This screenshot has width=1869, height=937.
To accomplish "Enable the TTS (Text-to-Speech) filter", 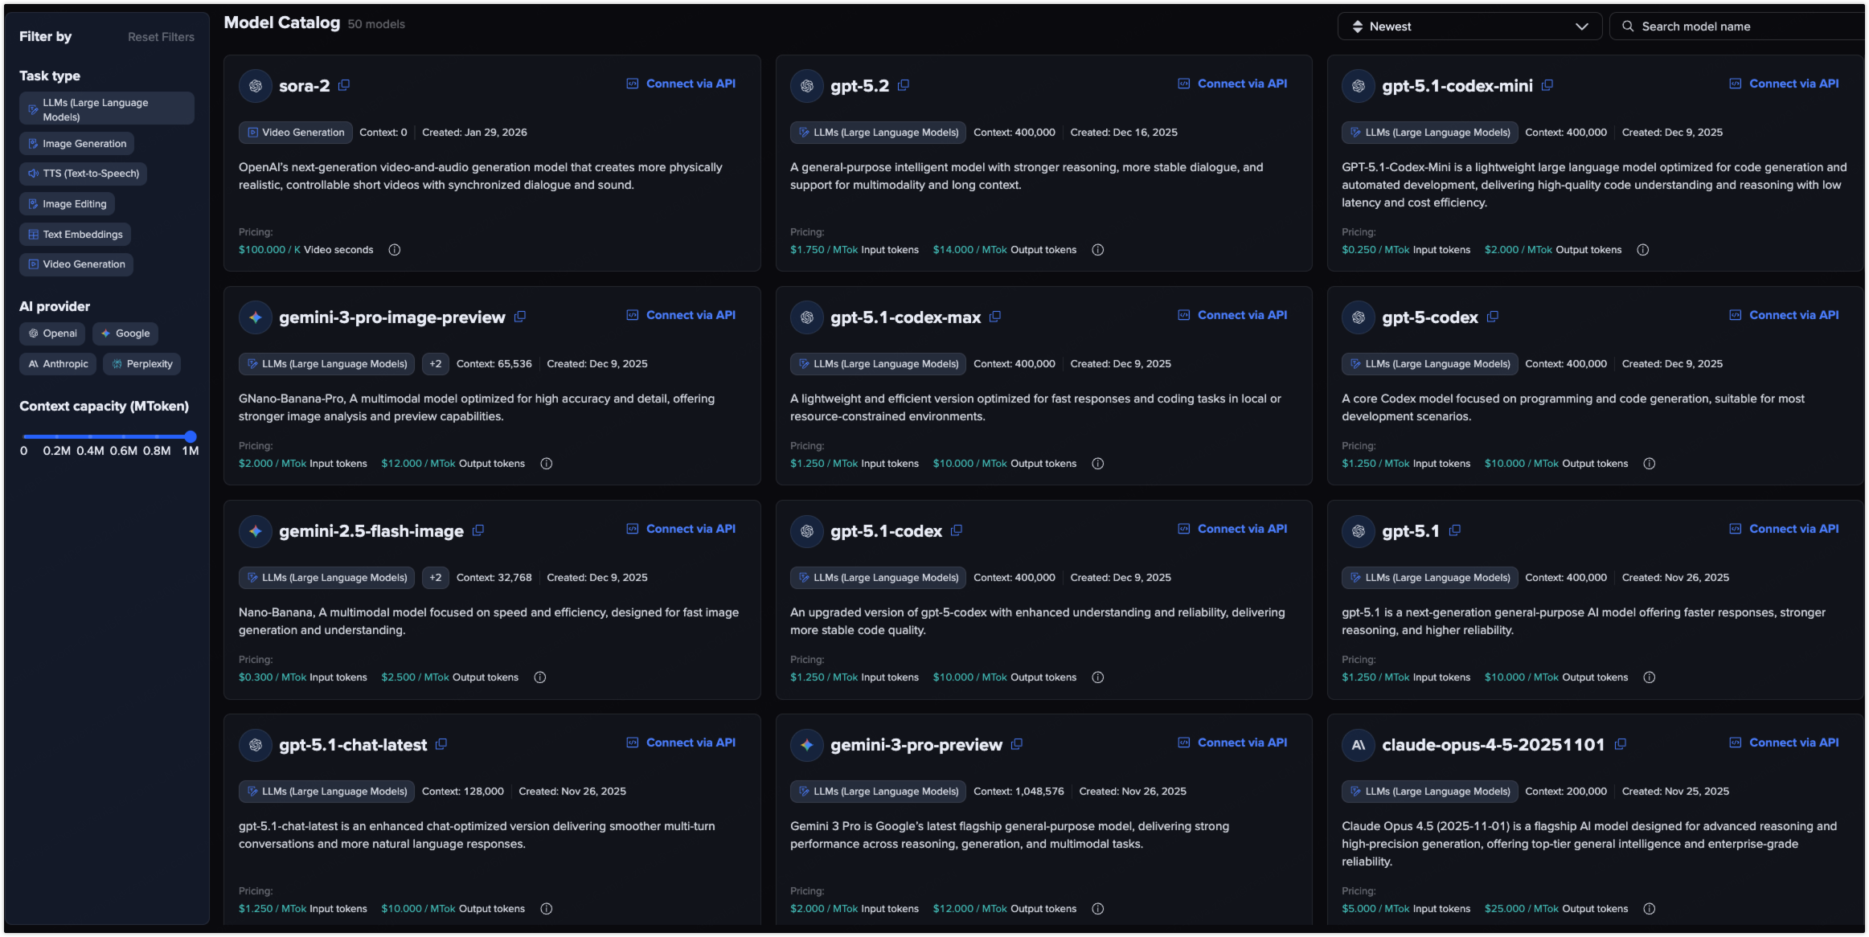I will (x=84, y=174).
